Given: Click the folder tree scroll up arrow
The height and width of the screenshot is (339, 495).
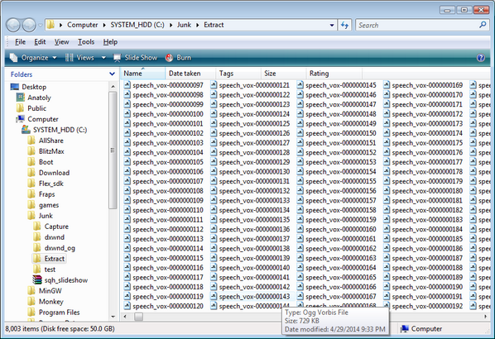Looking at the screenshot, I should (113, 86).
